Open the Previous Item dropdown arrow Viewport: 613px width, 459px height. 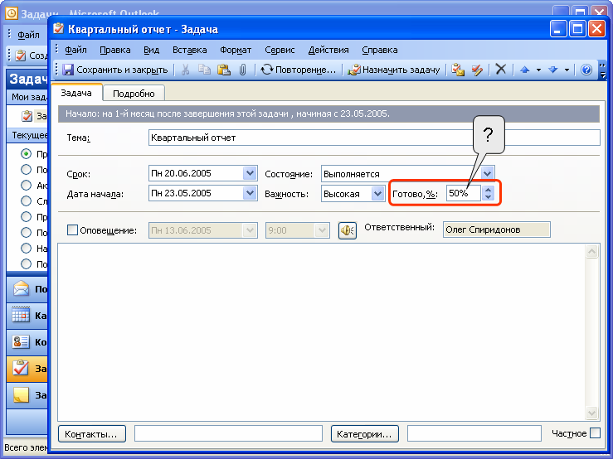[538, 70]
